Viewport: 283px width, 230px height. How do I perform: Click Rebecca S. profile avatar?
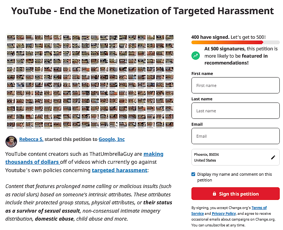11,141
